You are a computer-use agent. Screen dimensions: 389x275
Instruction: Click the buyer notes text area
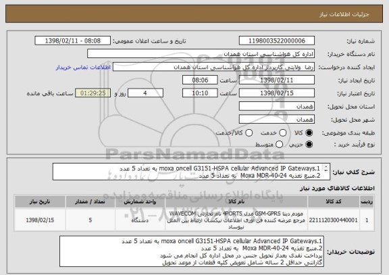tap(192, 251)
